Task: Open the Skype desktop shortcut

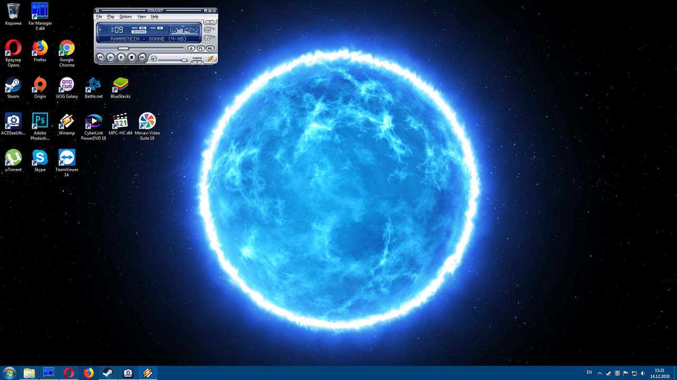Action: 40,160
